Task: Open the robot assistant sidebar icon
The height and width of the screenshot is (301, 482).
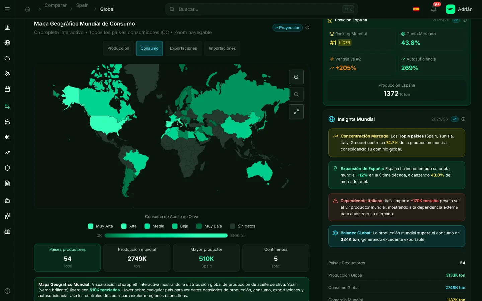Action: [7, 201]
